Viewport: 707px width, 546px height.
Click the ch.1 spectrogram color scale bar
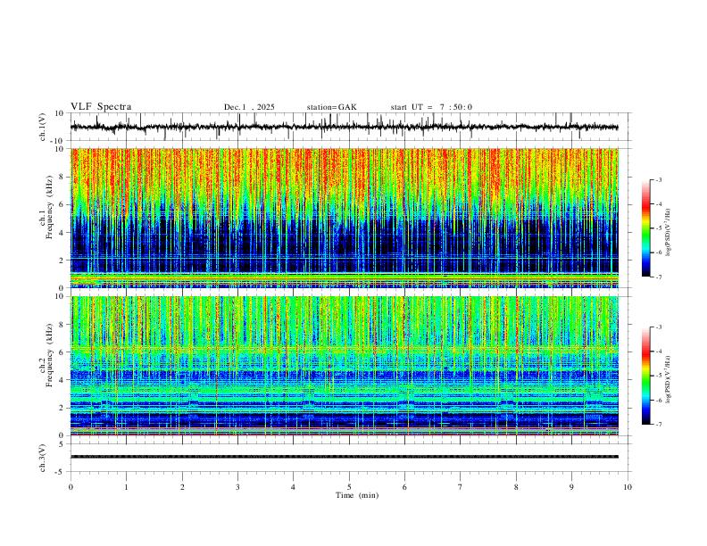(x=645, y=228)
